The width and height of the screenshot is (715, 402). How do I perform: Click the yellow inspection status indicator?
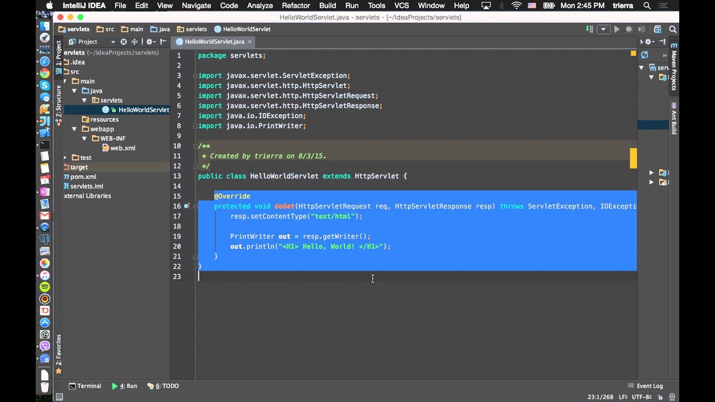coord(633,54)
